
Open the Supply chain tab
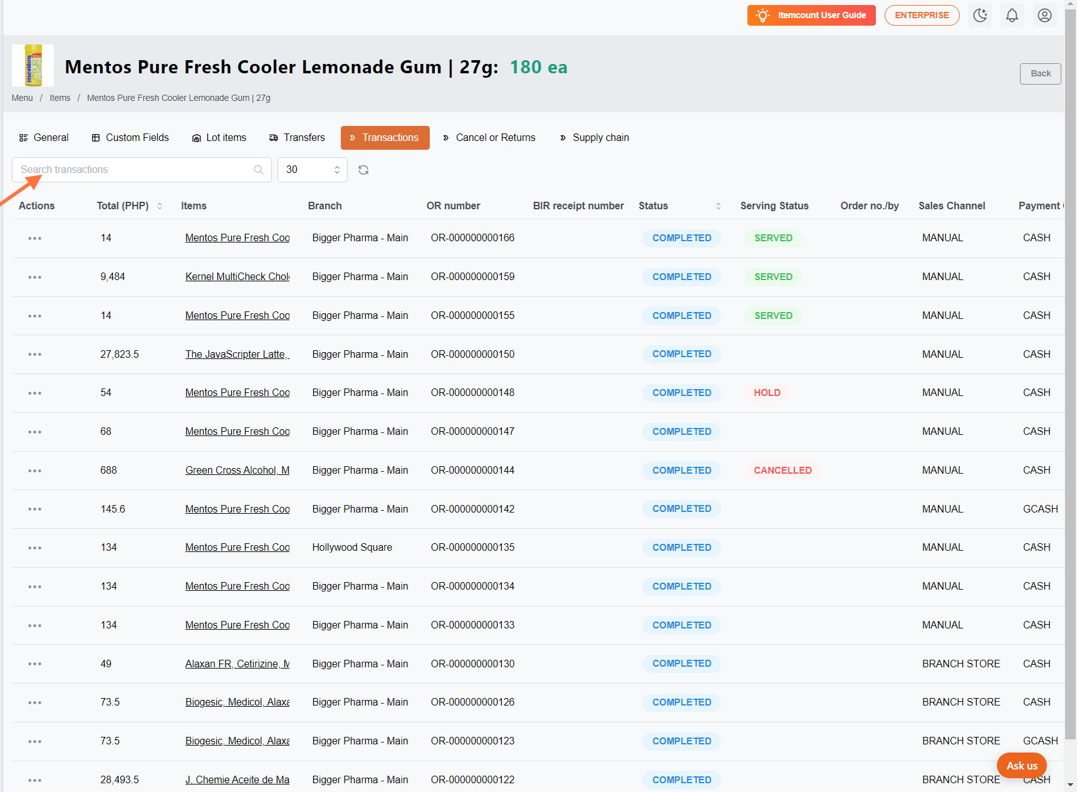pyautogui.click(x=595, y=138)
